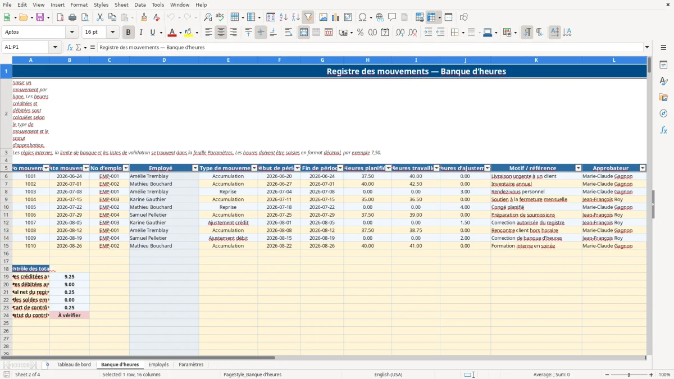Screen dimensions: 674x379
Task: Insert an image
Action: (x=324, y=17)
